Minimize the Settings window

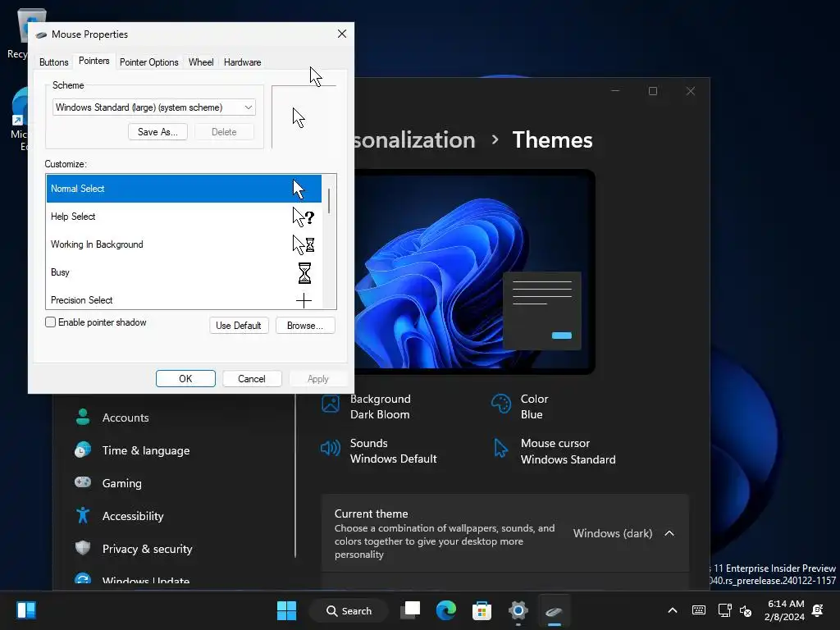click(615, 91)
